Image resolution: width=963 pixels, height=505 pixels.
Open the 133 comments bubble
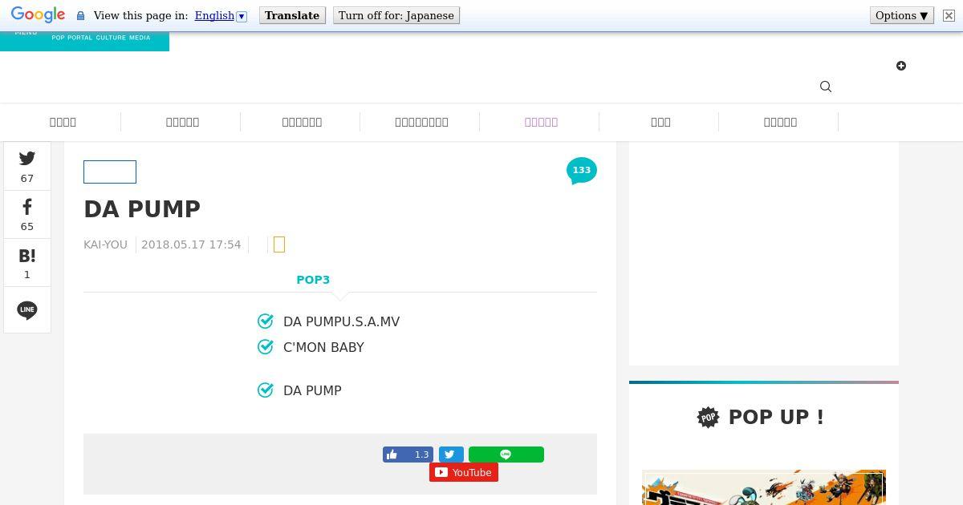point(582,171)
